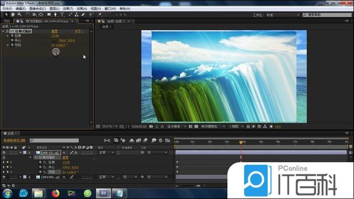The width and height of the screenshot is (354, 199).
Task: Open viewer resolution 全分辨率 dropdown
Action: (176, 126)
